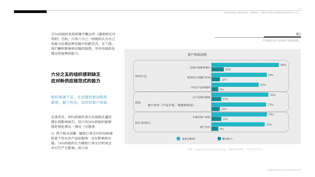315x177 pixels.
Task: Click the 74% value beside 丰富的客户体验
Action: [271, 114]
